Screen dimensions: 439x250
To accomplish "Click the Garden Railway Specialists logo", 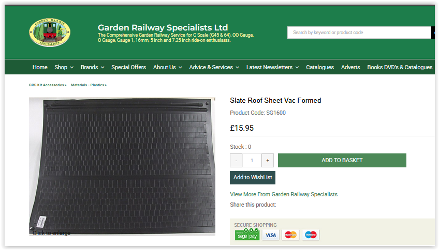I will click(50, 32).
